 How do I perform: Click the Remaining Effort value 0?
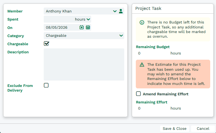[x=139, y=108]
